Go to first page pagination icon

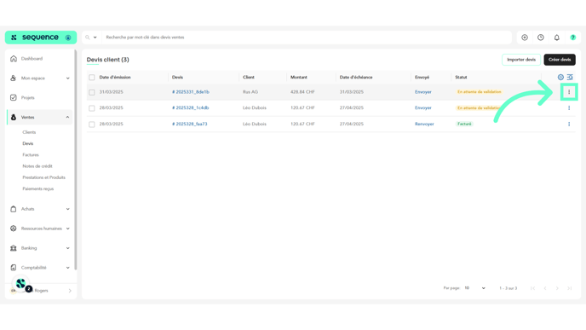click(x=533, y=288)
